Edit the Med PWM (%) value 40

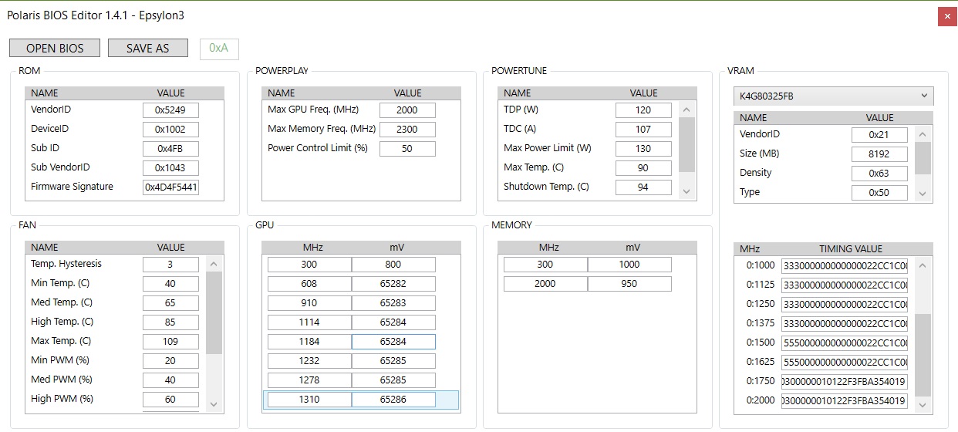(x=170, y=380)
